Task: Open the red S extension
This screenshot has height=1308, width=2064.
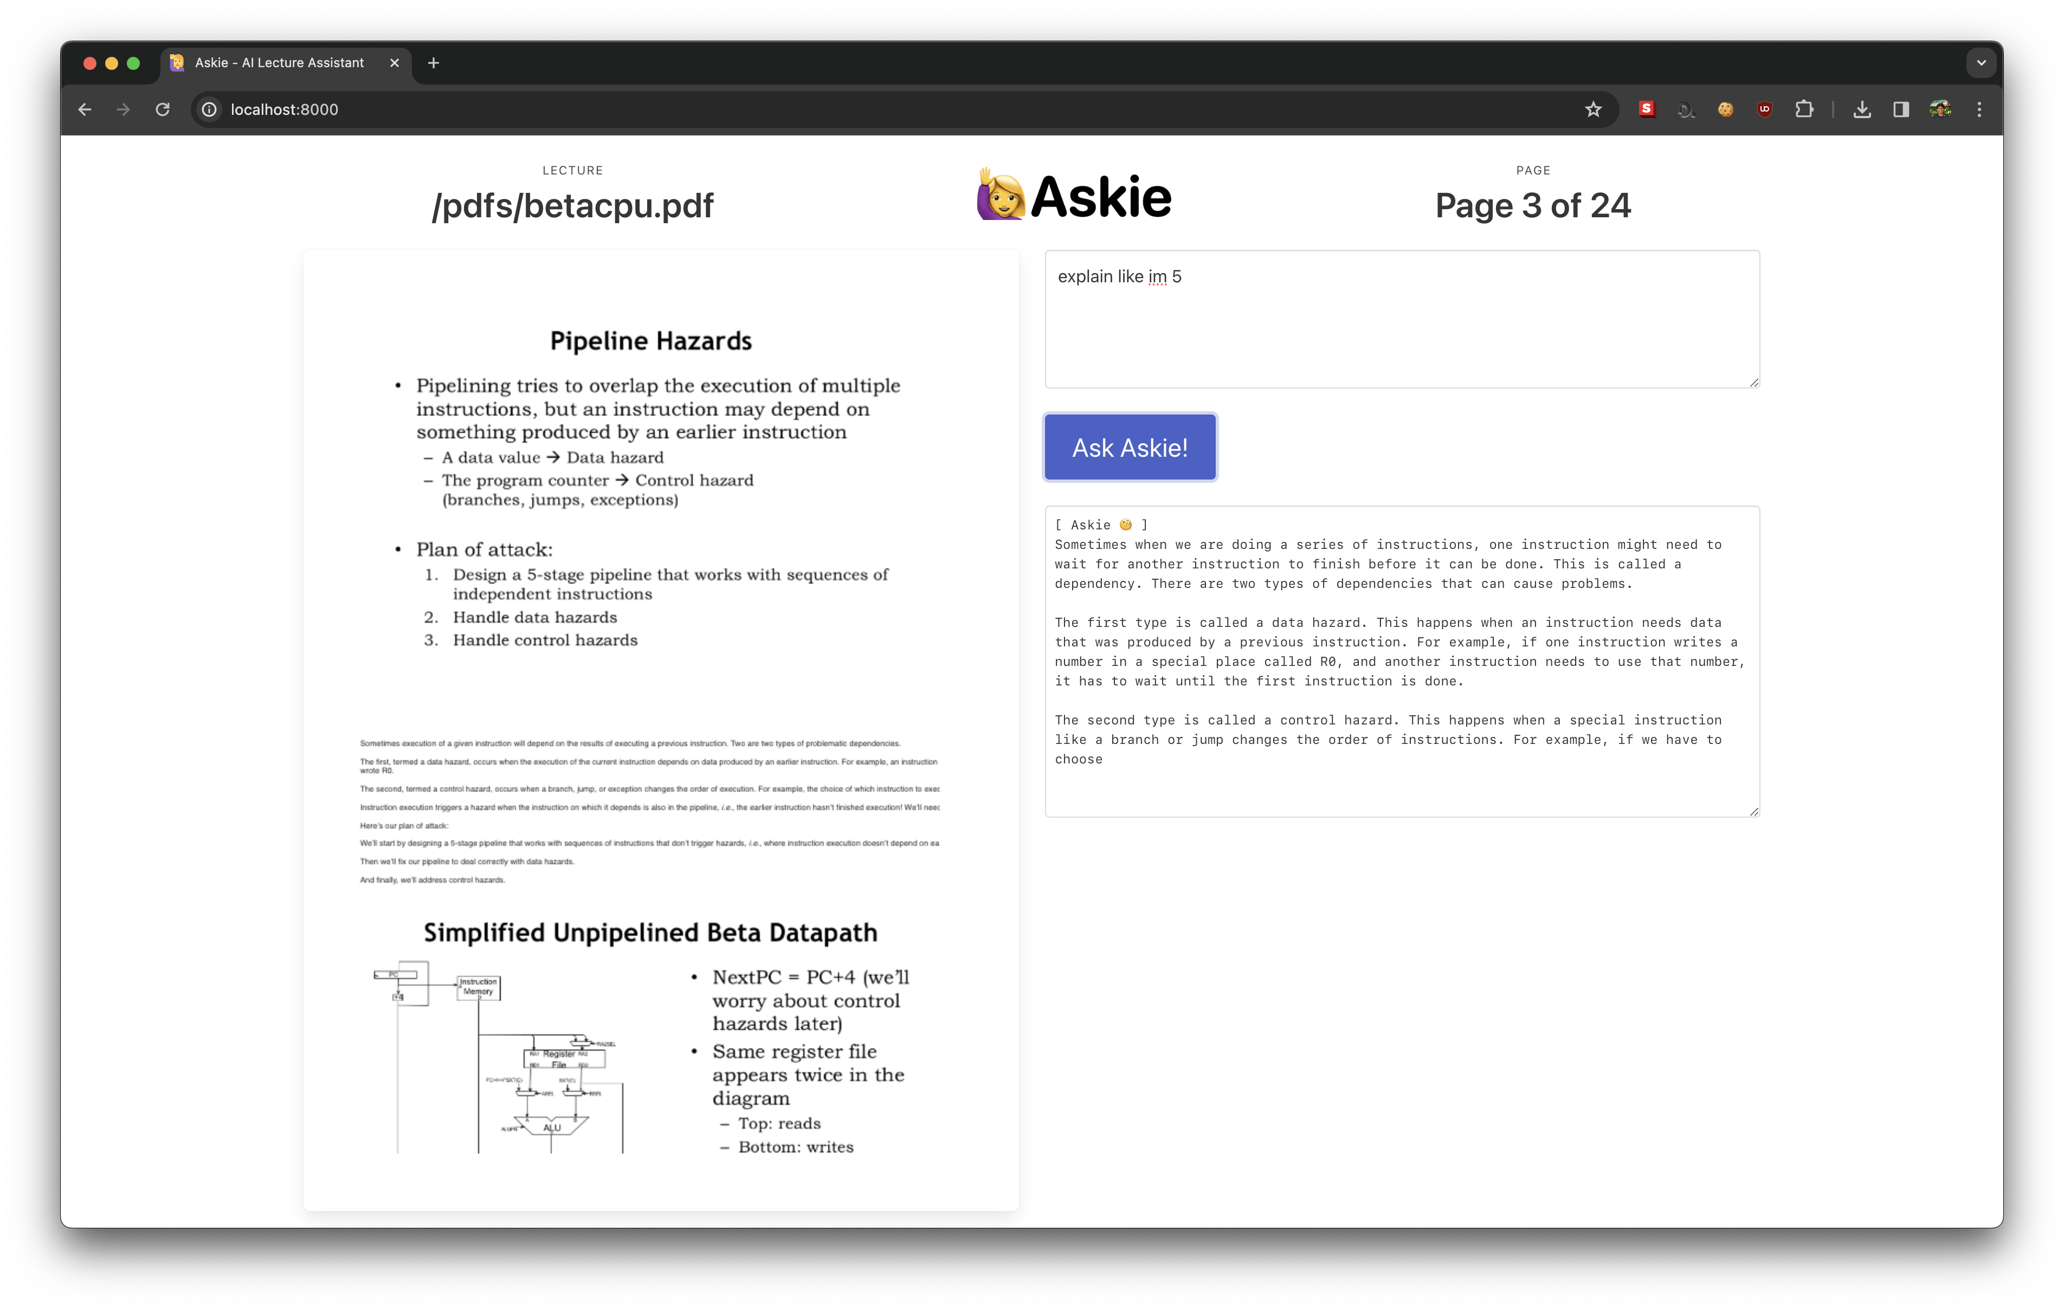Action: [1646, 109]
